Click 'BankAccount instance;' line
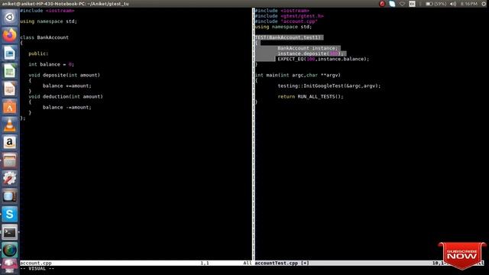Screen dimensions: 489x275 click(308, 48)
